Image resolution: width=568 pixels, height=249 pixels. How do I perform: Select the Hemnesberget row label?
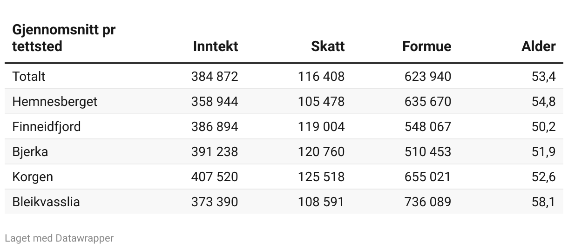point(55,101)
